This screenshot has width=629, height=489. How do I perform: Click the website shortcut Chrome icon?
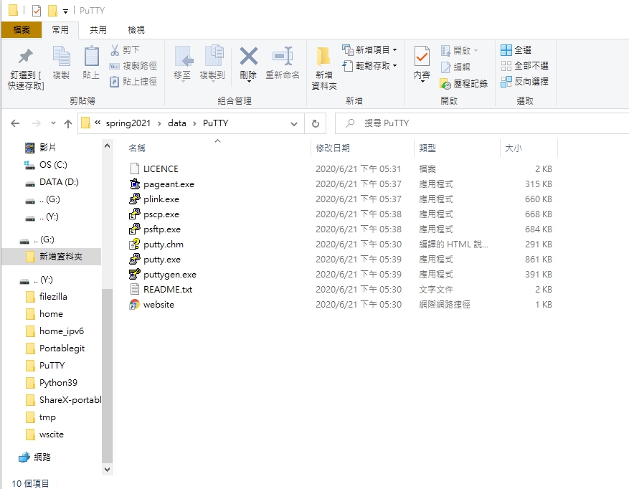(134, 305)
